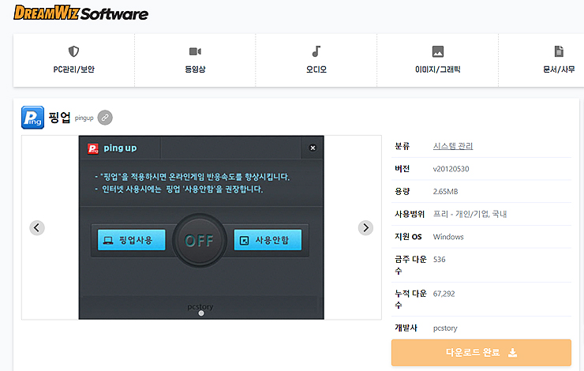Click the supported OS value Windows
The height and width of the screenshot is (371, 584).
coord(448,237)
